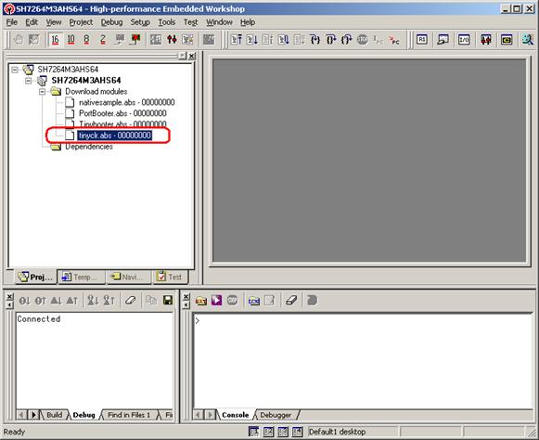Viewport: 539px width, 440px height.
Task: Click the toolbar icon right of I/O icon
Action: point(485,40)
